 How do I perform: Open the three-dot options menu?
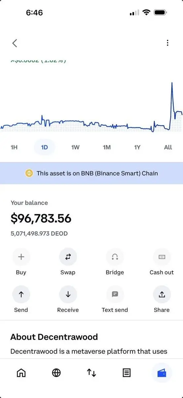[x=168, y=43]
